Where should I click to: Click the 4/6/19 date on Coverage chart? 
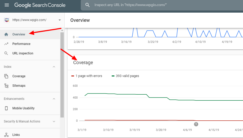tap(187, 130)
